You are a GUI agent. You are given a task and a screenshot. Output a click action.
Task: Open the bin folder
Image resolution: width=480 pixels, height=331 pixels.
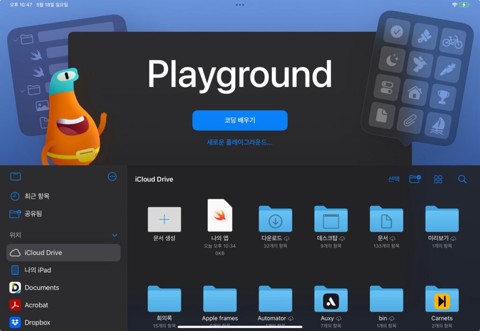pos(386,299)
